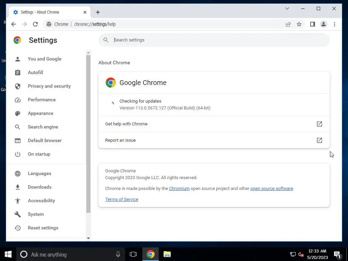The image size is (348, 261).
Task: Share this page using share icon
Action: point(288,24)
